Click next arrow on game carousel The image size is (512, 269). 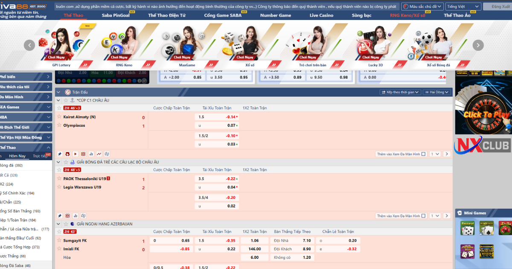478,45
